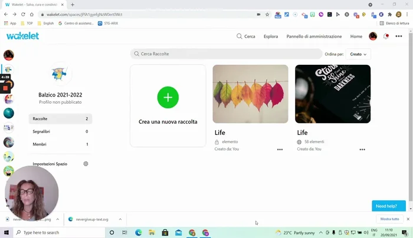Click the Cerca Raccolte search field
Image resolution: width=413 pixels, height=238 pixels.
(227, 54)
